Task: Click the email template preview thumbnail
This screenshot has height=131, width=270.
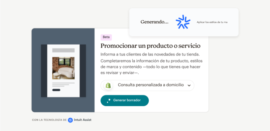Action: pos(63,71)
